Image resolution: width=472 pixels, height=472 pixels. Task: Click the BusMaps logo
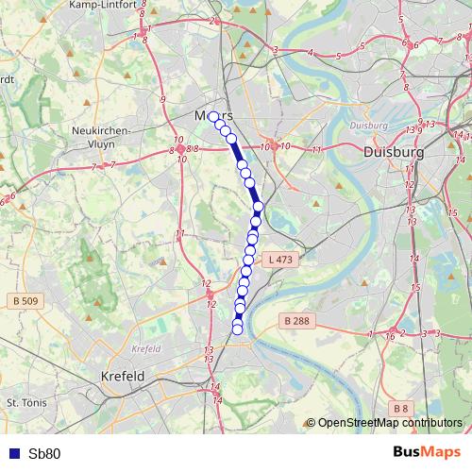point(427,452)
